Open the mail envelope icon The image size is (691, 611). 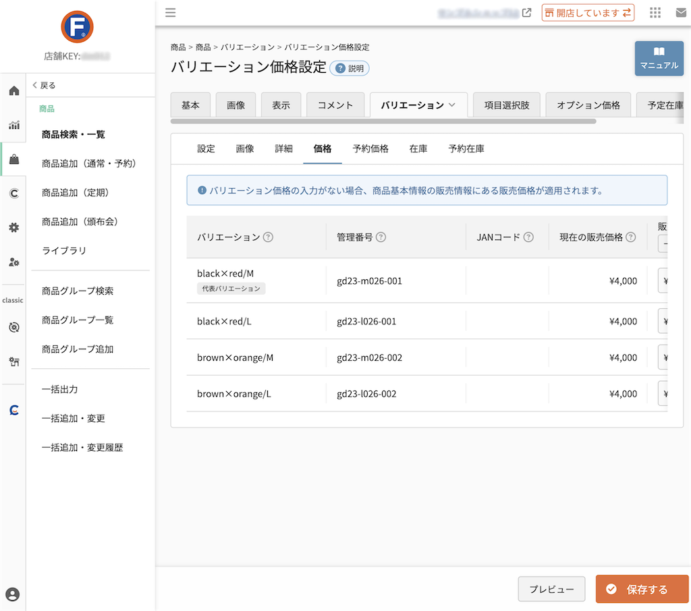(x=682, y=13)
